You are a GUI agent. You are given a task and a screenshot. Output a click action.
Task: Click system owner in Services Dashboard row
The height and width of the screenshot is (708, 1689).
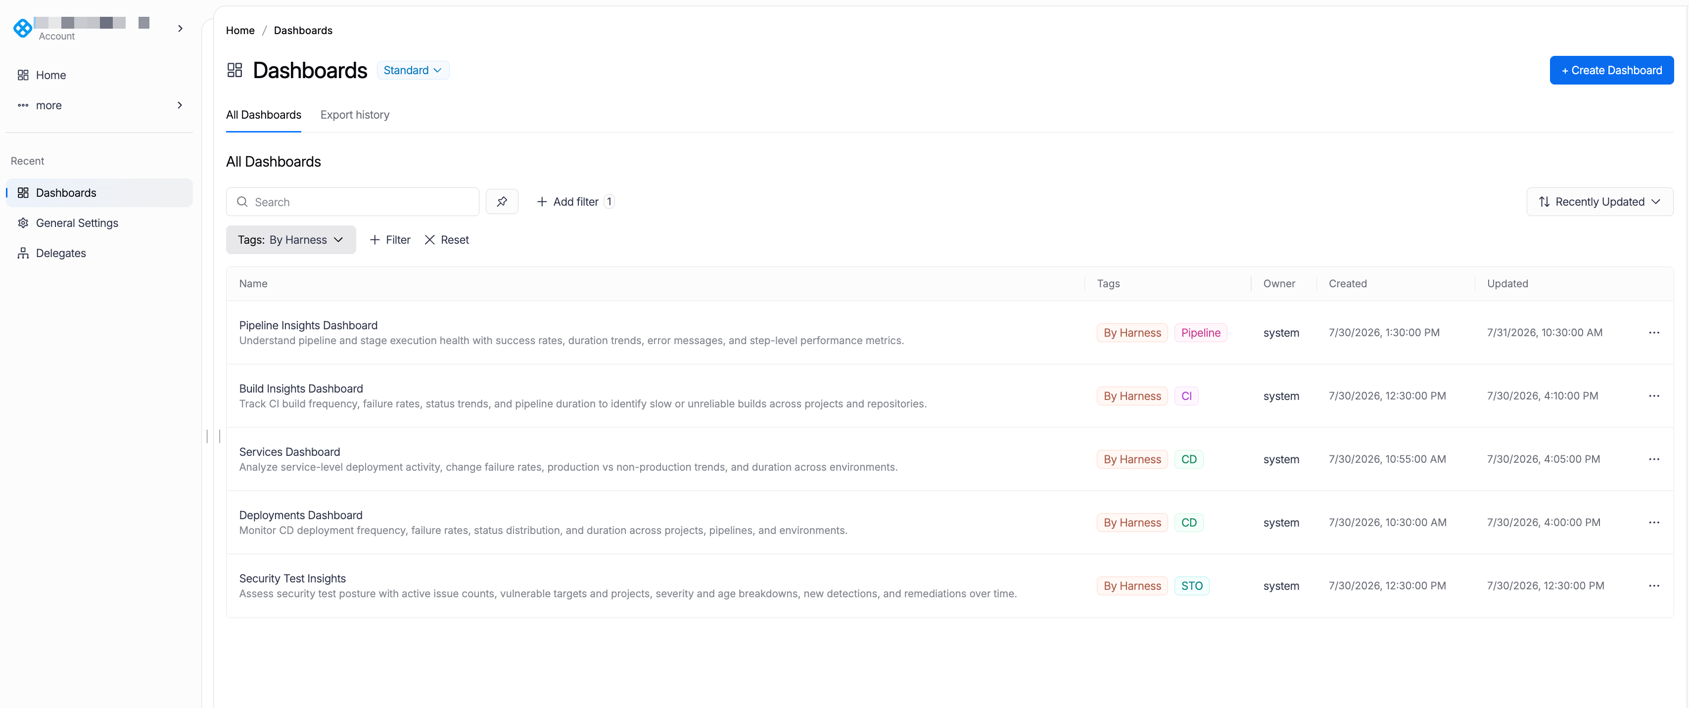coord(1281,459)
